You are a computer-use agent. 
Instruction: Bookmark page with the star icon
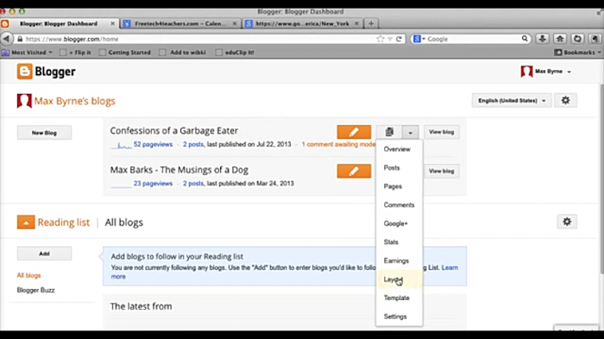pos(381,39)
